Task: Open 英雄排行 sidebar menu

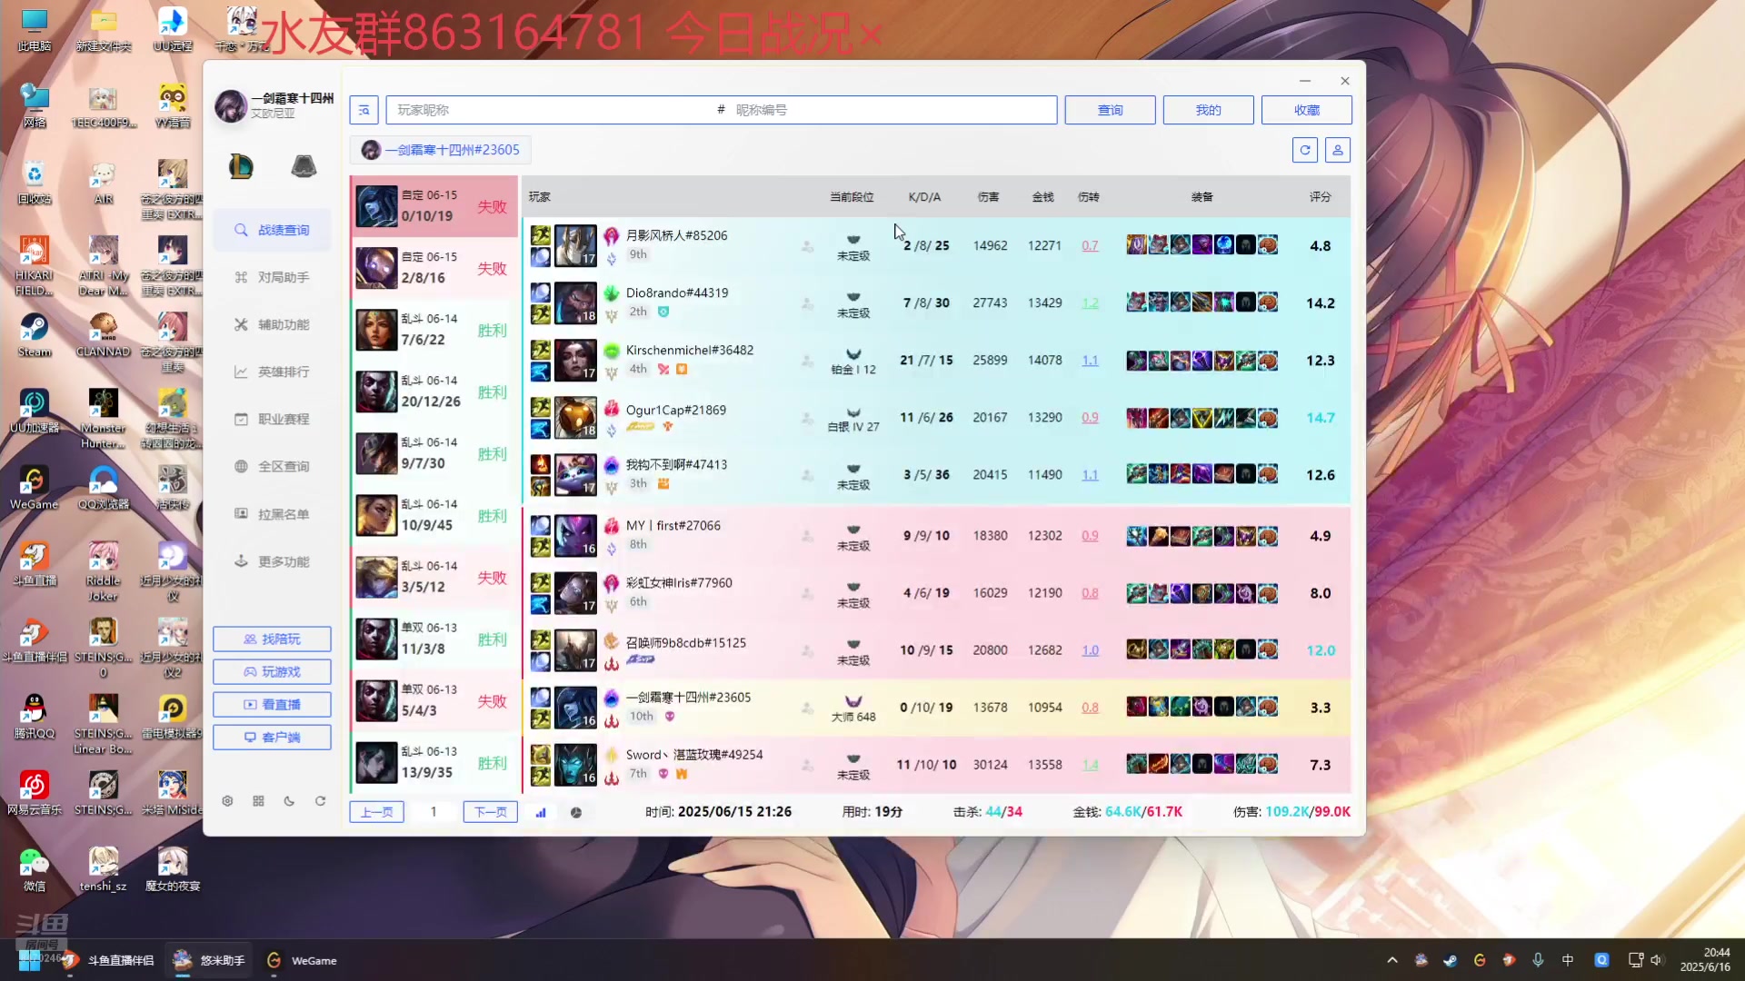Action: [273, 372]
